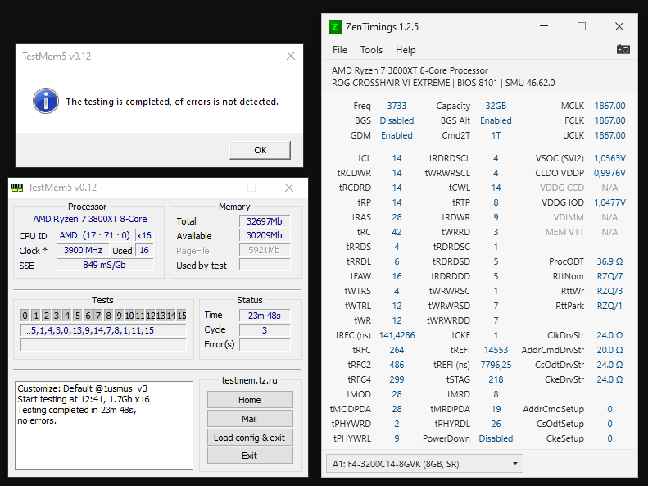Viewport: 648px width, 486px height.
Task: Click the VSOC (SVI2) value 1,0563V
Action: tap(609, 159)
